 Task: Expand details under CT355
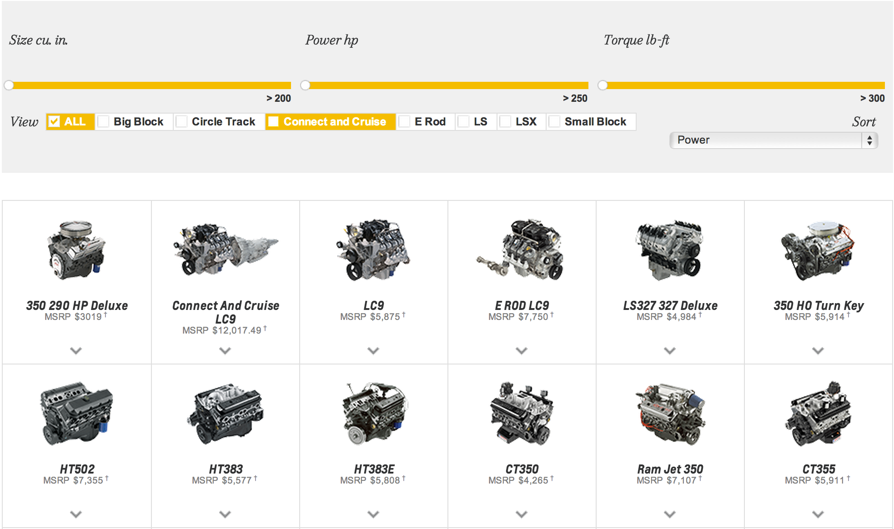tap(818, 514)
